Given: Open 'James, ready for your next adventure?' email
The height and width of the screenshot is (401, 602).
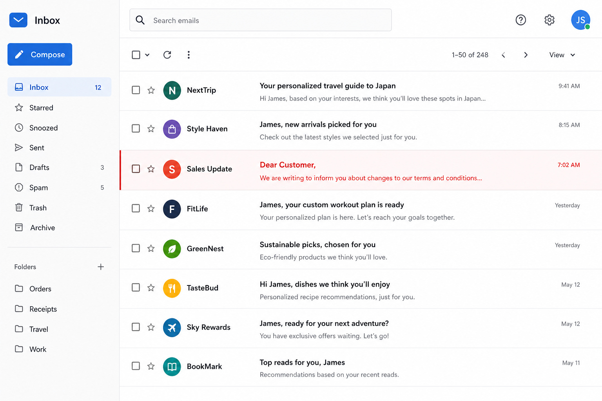Looking at the screenshot, I should [x=324, y=323].
